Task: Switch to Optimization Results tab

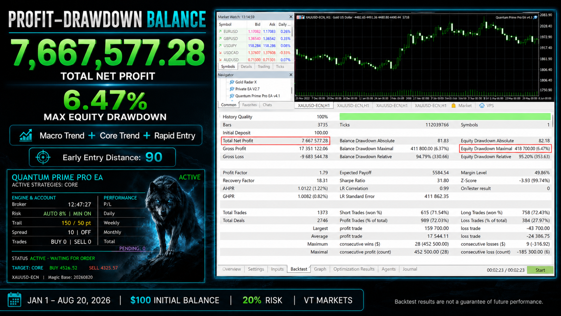Action: pyautogui.click(x=354, y=269)
